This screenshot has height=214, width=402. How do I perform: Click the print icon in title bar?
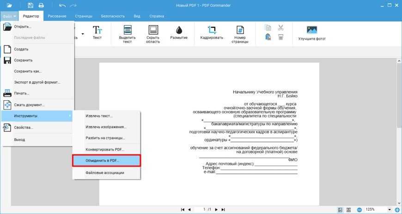pos(41,6)
